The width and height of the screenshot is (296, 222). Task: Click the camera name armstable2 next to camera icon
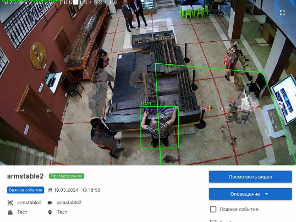point(69,203)
